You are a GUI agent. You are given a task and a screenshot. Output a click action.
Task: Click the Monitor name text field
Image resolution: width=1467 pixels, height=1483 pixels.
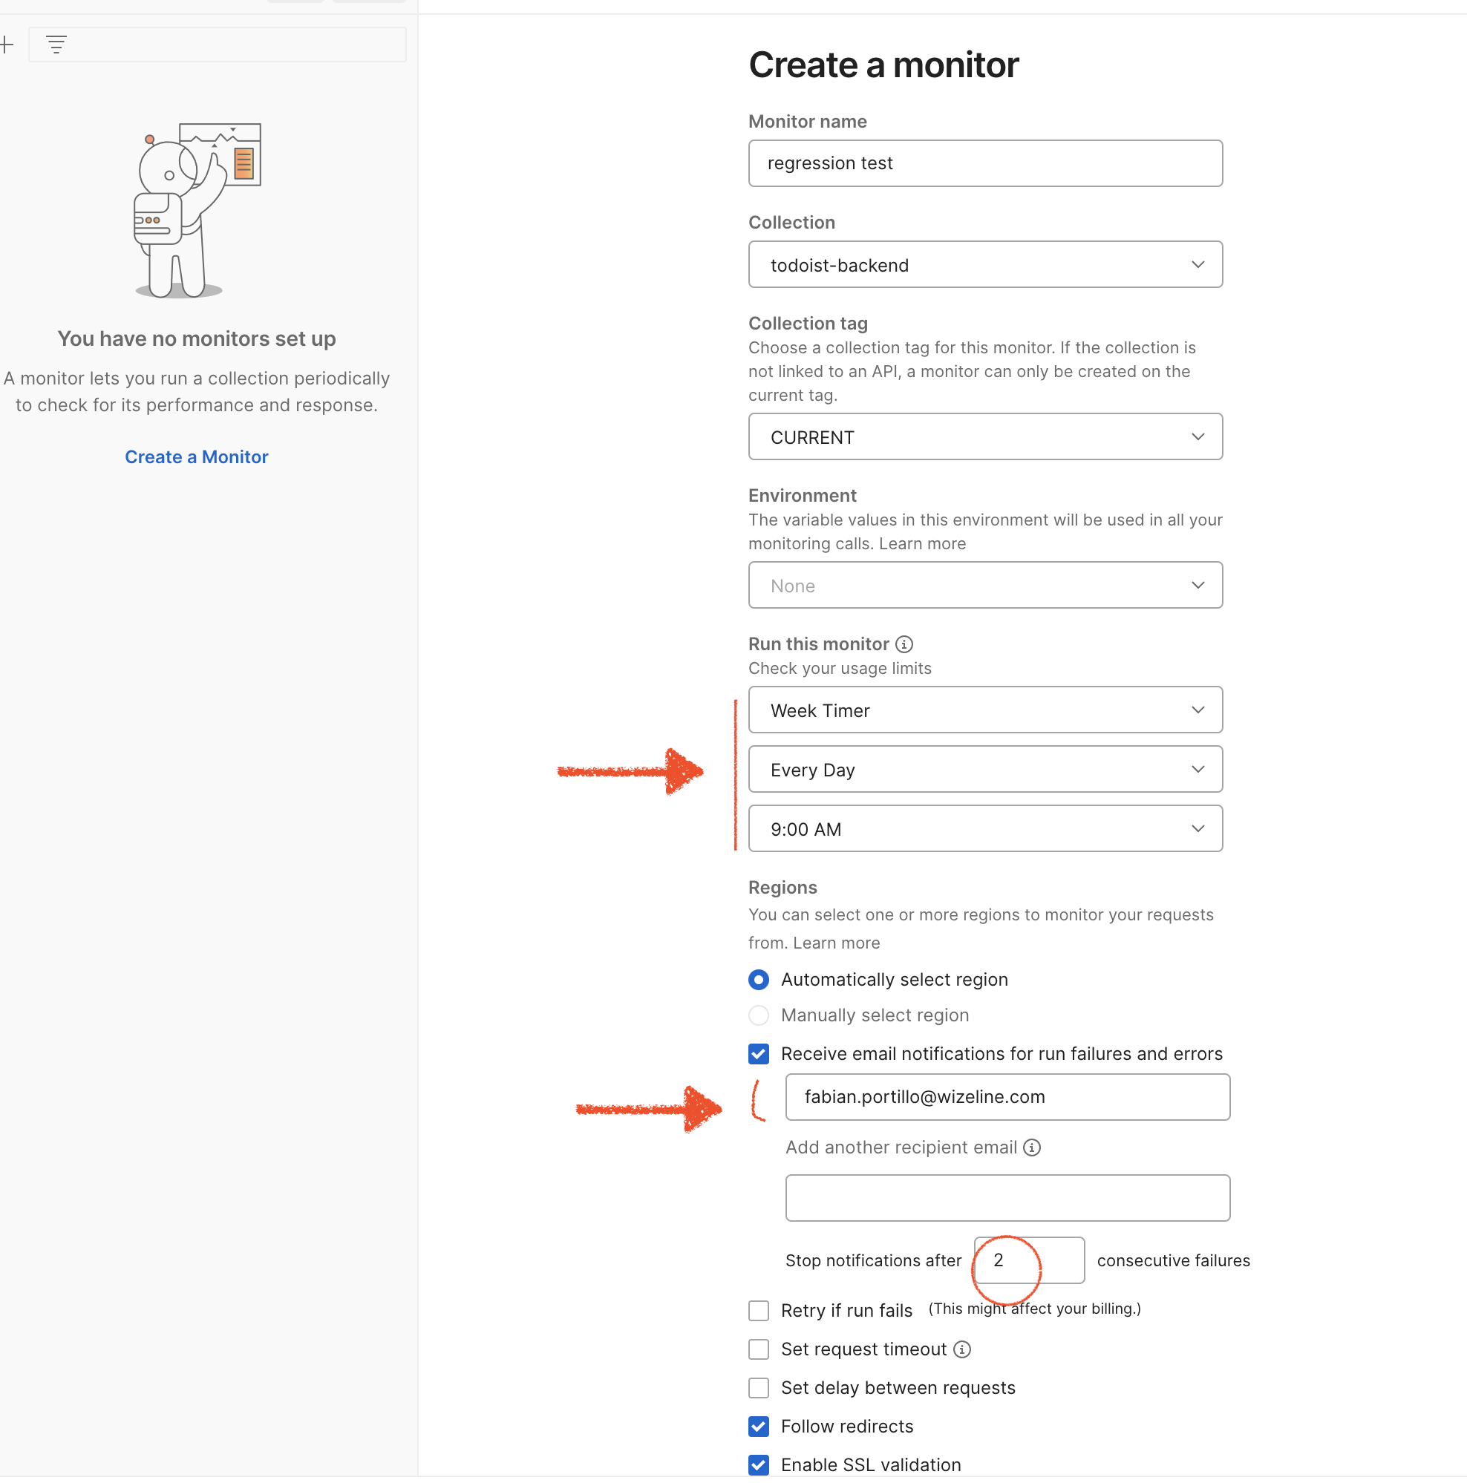click(985, 163)
